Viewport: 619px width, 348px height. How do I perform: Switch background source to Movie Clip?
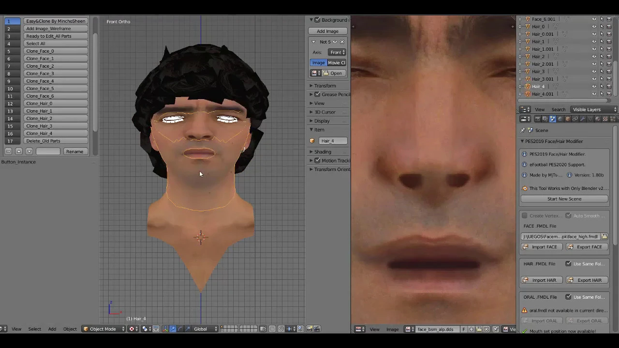point(337,63)
